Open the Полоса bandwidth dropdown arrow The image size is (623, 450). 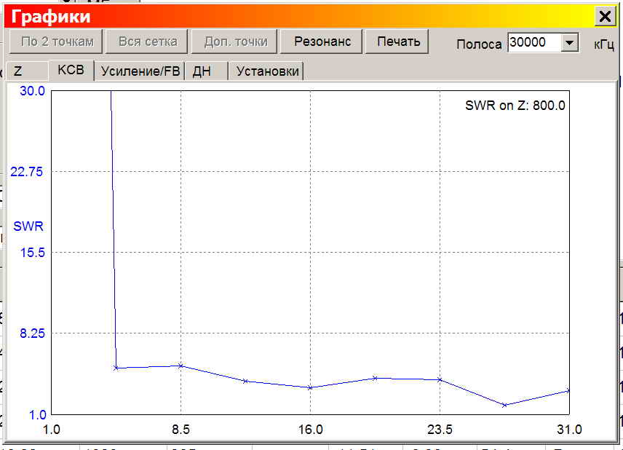pos(569,42)
